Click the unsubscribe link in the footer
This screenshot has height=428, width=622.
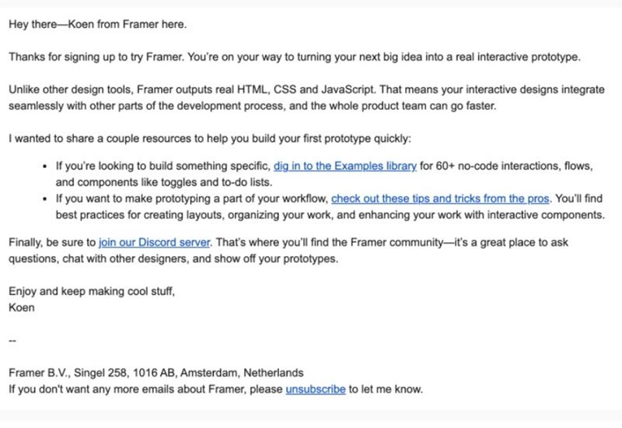click(x=316, y=388)
